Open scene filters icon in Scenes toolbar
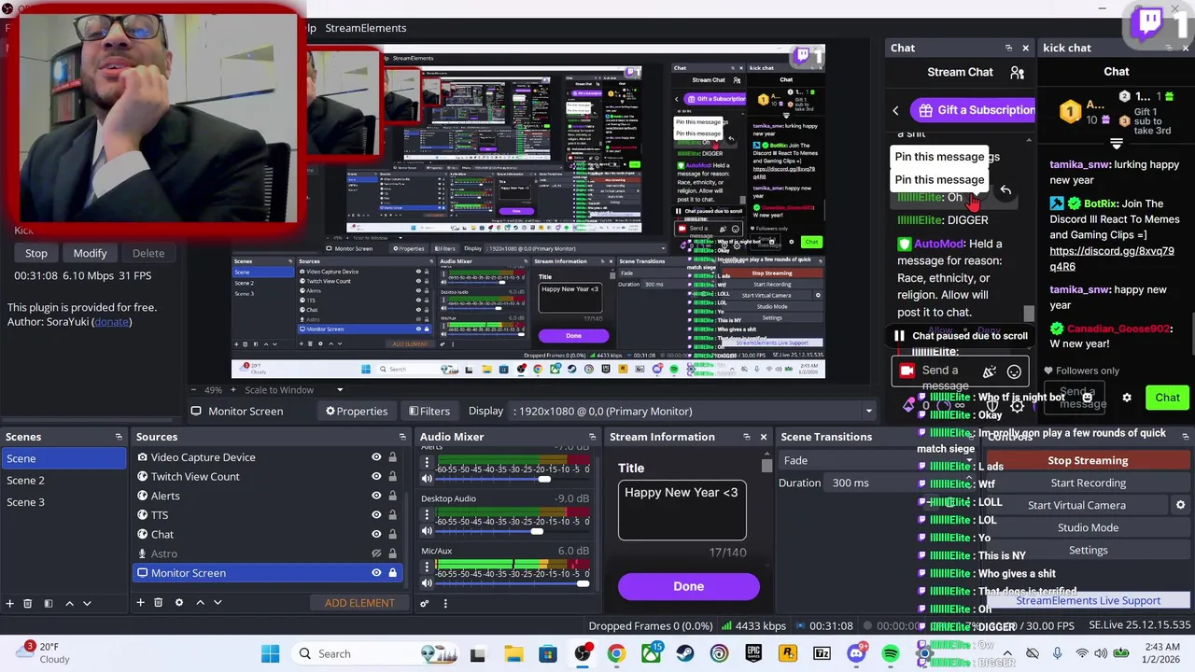This screenshot has width=1195, height=672. (x=48, y=603)
